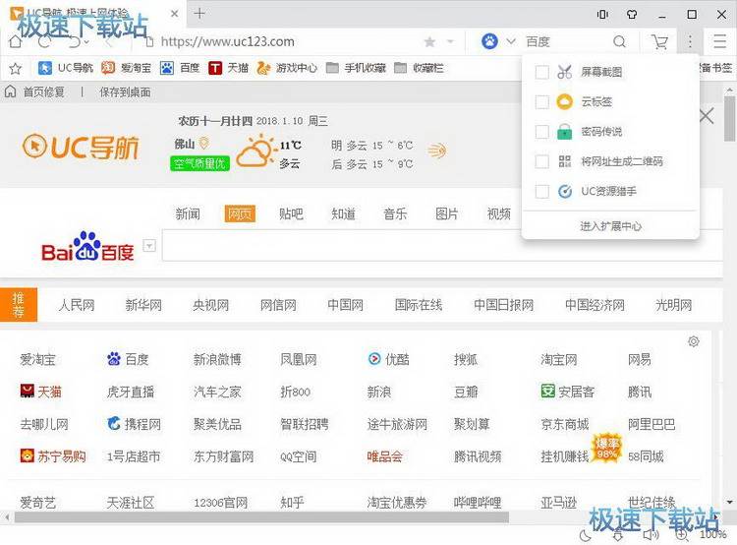
Task: Go to the home page via house icon
Action: point(16,41)
